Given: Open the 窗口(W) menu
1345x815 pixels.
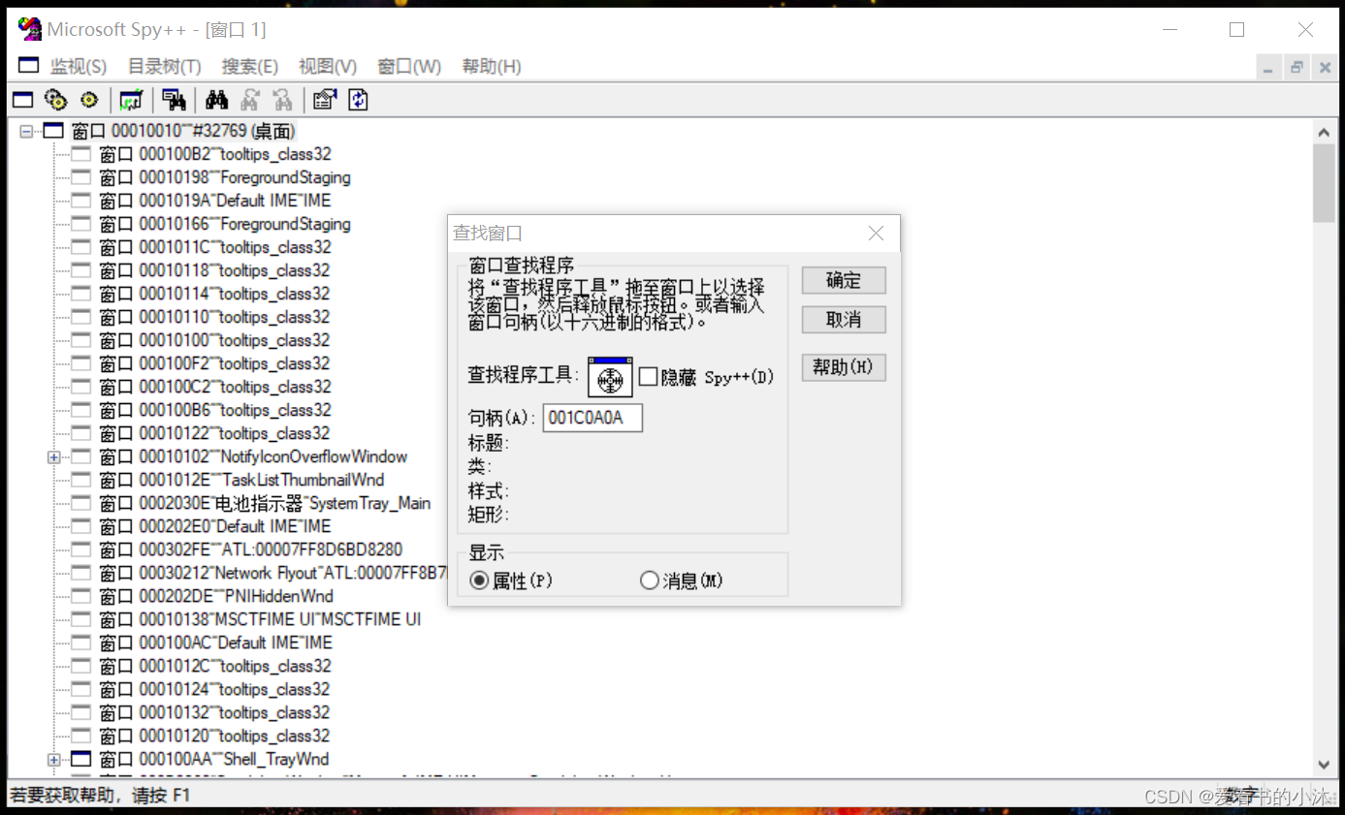Looking at the screenshot, I should [x=409, y=66].
